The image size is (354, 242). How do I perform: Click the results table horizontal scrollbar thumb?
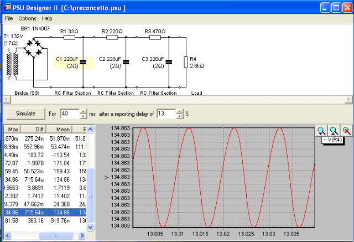(x=56, y=235)
